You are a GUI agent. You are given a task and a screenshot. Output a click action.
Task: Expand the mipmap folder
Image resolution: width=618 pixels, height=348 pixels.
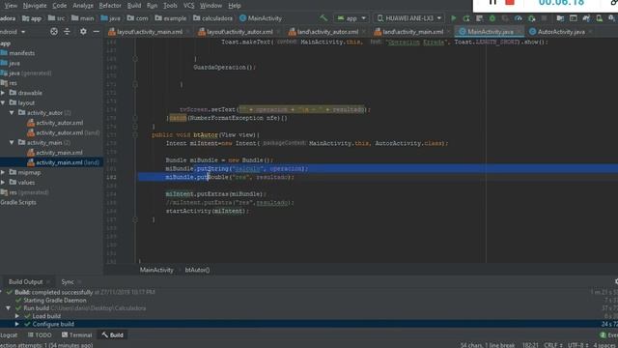(x=4, y=172)
